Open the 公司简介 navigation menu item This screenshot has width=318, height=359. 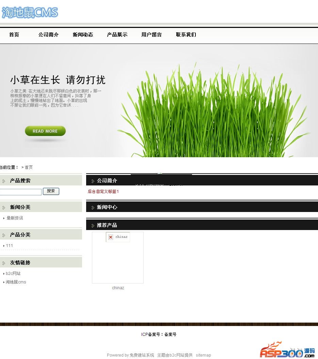coord(48,35)
